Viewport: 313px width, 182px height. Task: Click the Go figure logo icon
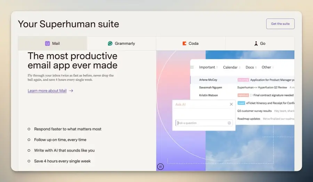tap(256, 43)
